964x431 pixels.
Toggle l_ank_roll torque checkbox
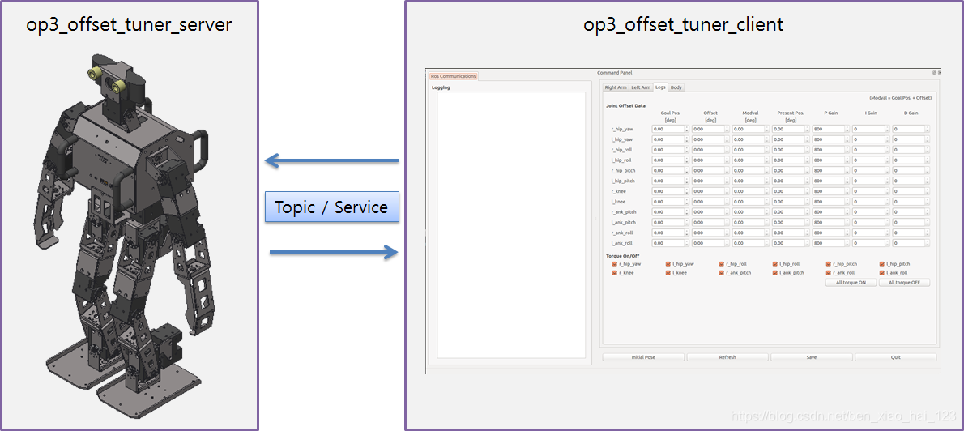tap(882, 272)
